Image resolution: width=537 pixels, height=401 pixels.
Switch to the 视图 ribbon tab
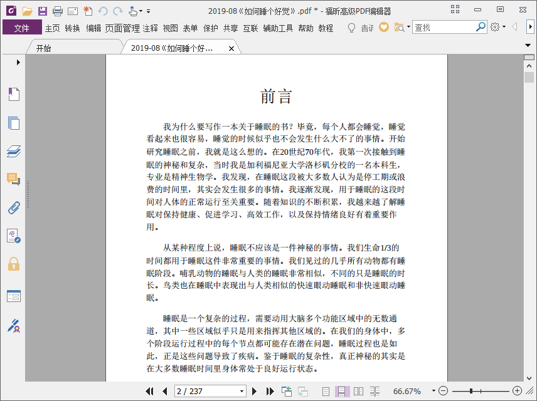[x=170, y=28]
